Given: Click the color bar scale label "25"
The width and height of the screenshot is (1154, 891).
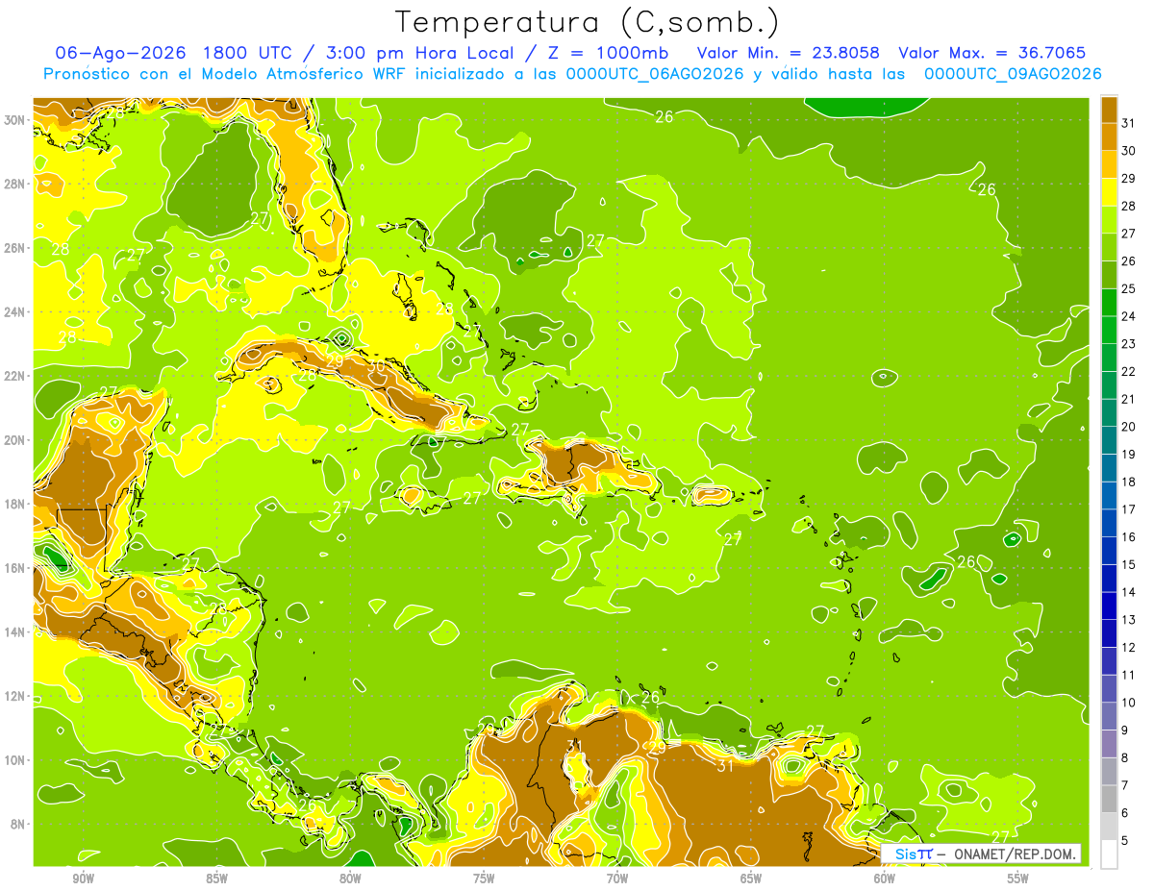Looking at the screenshot, I should 1128,288.
